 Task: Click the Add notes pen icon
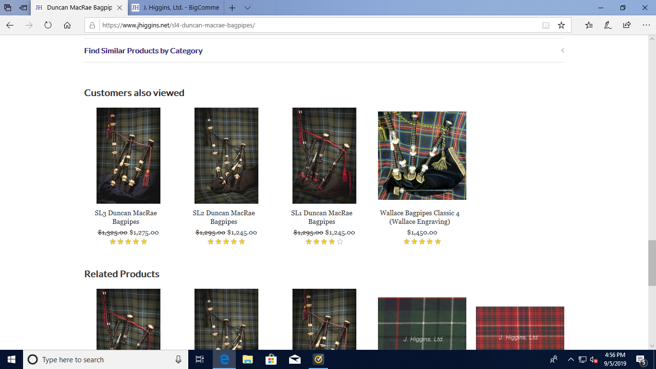pyautogui.click(x=607, y=25)
